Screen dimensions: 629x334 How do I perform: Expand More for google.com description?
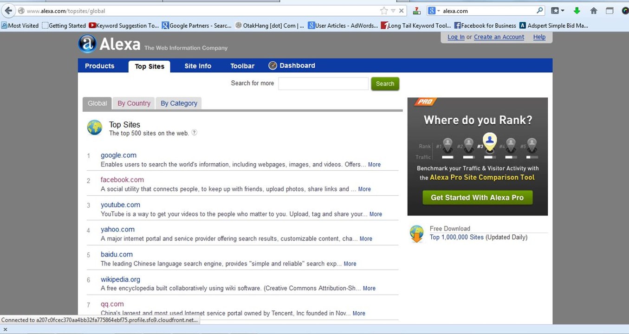(374, 165)
